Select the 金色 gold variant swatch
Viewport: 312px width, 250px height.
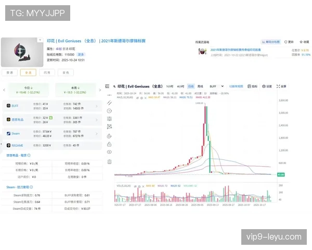(66, 73)
